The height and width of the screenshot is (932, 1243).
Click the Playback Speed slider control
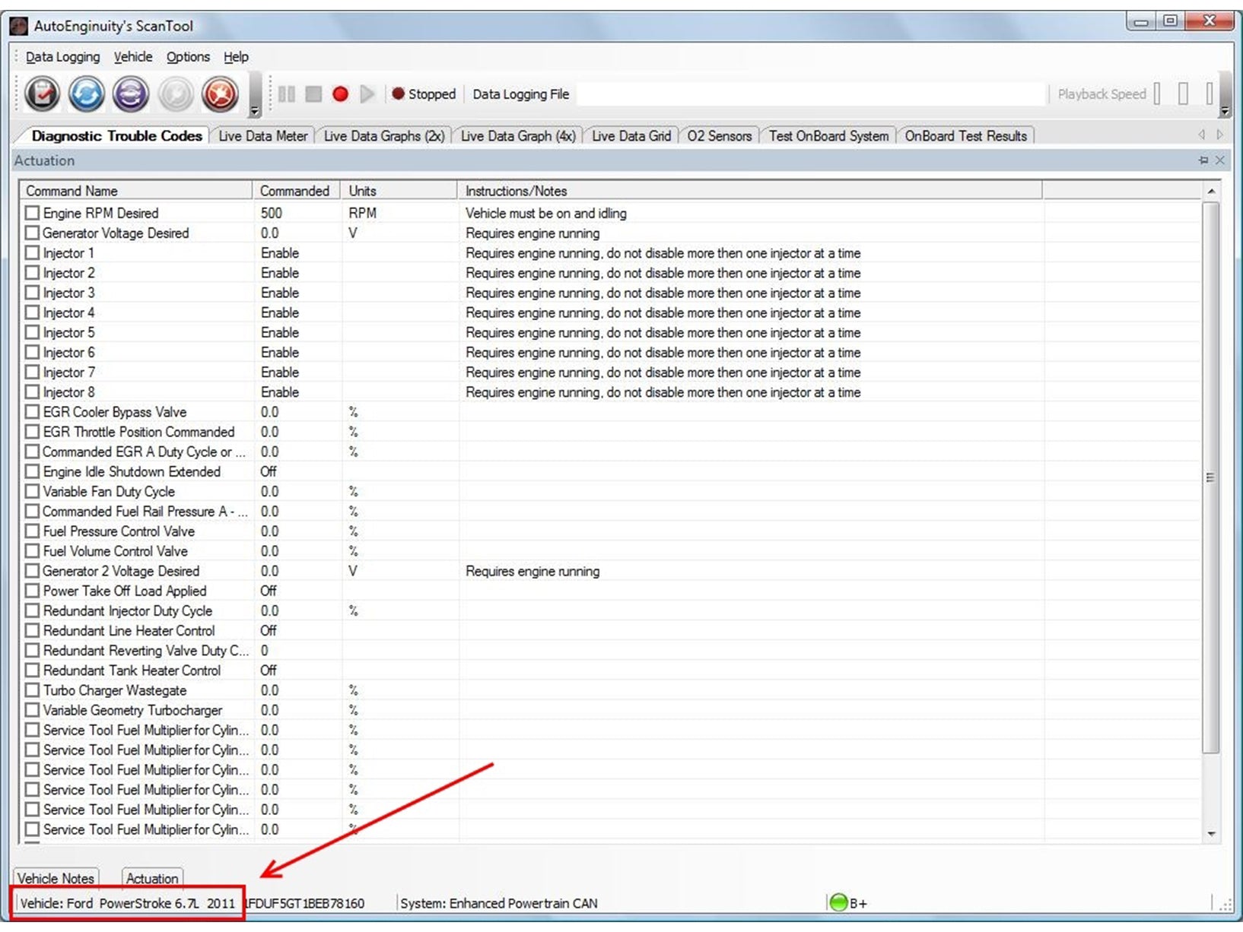pos(1182,94)
